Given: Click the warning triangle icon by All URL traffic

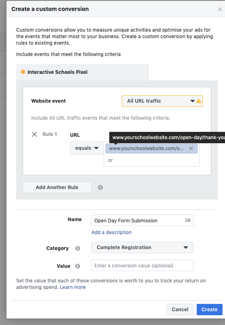Looking at the screenshot, I should tap(199, 101).
